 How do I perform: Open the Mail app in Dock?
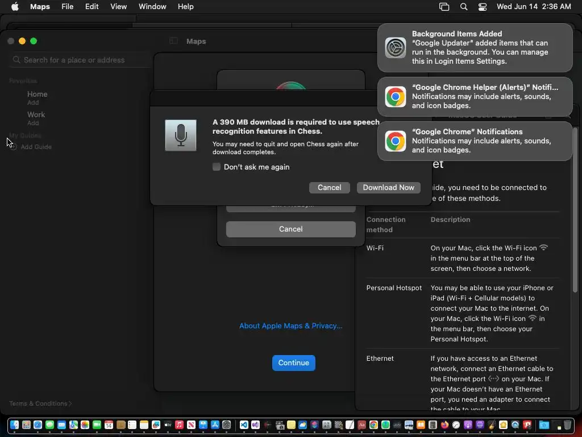(x=61, y=424)
